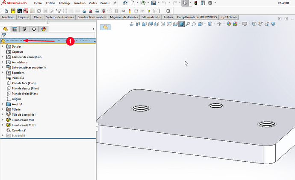
Task: Open a file with the Open icon
Action: tap(143, 3)
